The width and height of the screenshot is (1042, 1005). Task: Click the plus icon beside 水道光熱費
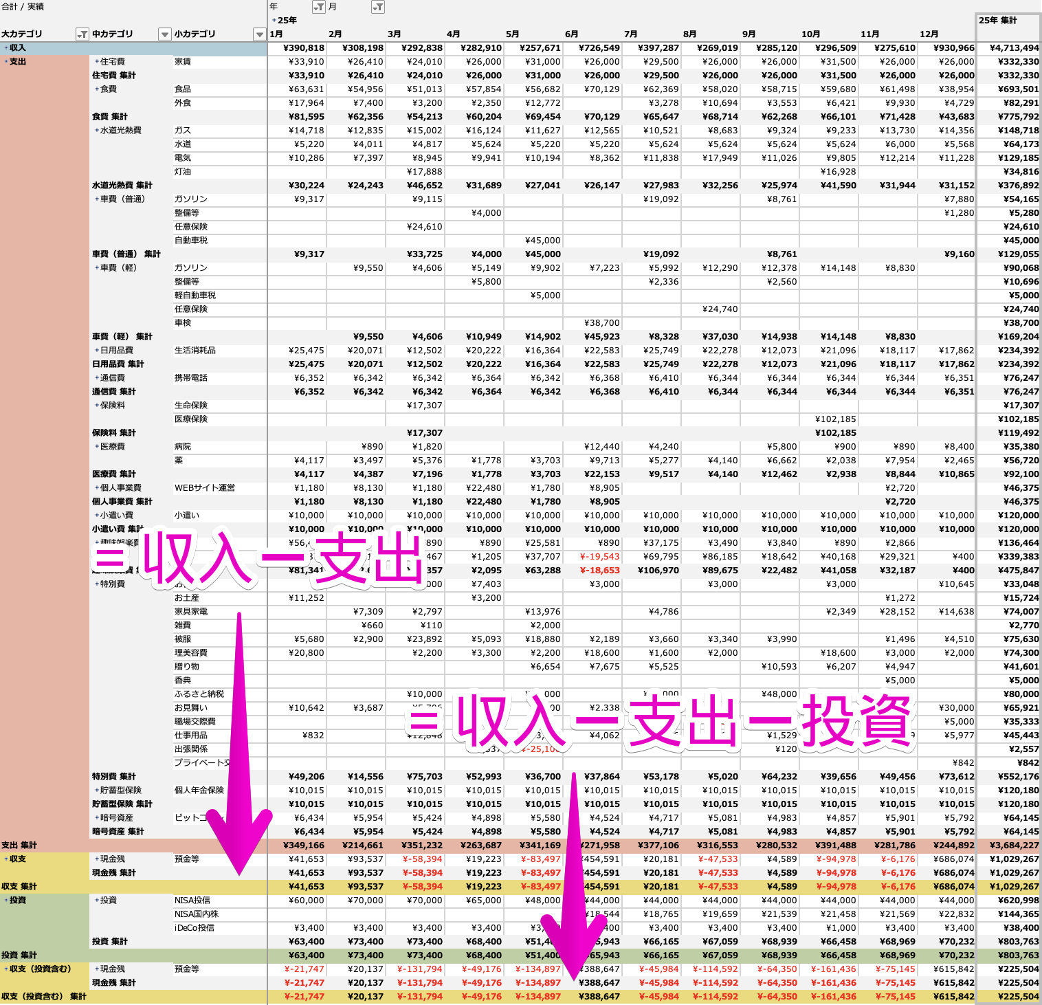pos(97,131)
